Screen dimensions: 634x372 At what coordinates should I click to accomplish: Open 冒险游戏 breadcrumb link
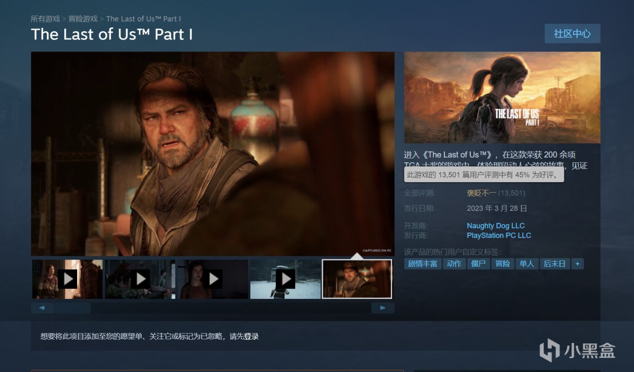click(83, 19)
